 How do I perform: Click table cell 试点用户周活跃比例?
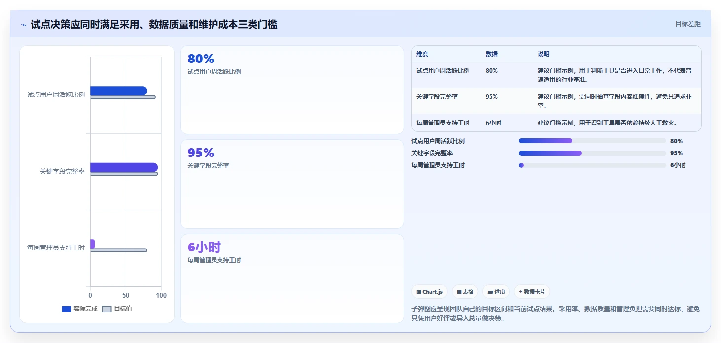[x=443, y=71]
